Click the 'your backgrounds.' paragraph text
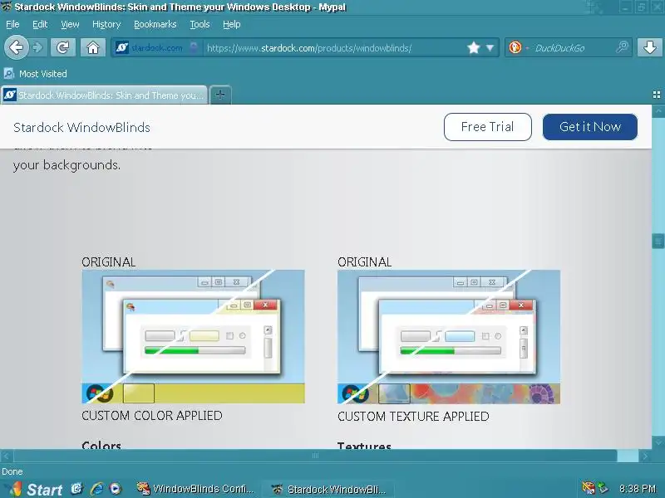665x498 pixels. pyautogui.click(x=66, y=164)
